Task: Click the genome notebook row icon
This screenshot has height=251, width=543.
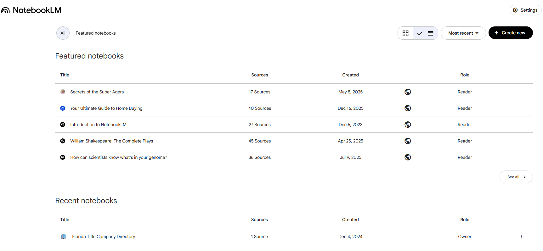Action: [x=63, y=157]
